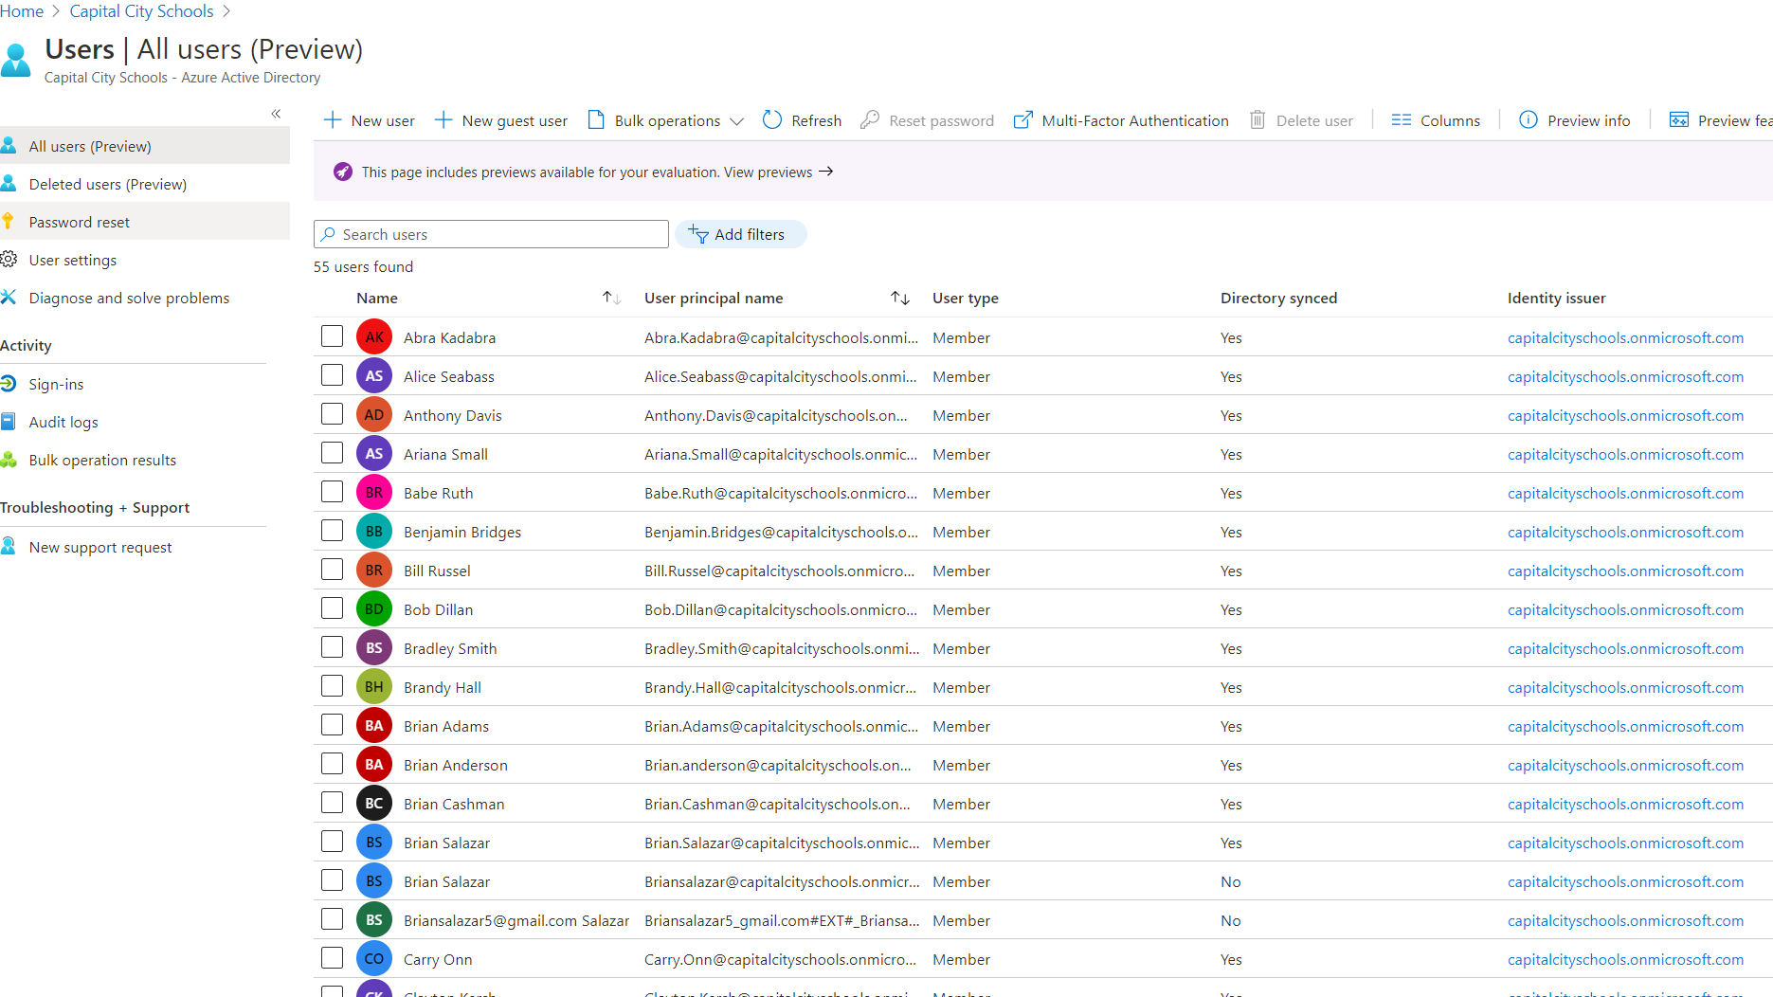Click the View previews arrow icon
This screenshot has height=997, width=1773.
[825, 172]
